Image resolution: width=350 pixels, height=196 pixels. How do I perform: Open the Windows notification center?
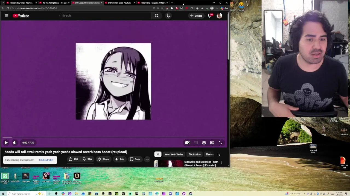[346, 194]
